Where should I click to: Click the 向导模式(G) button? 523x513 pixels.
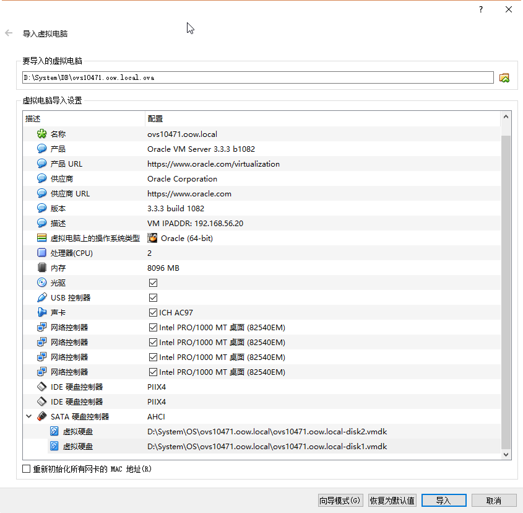click(340, 501)
